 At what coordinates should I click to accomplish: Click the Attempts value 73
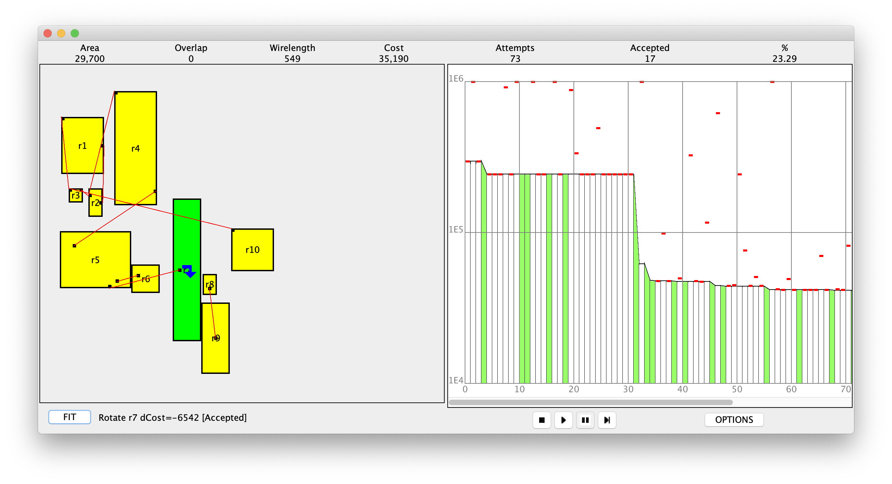[515, 58]
